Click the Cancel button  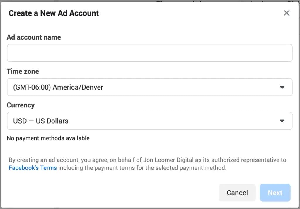pyautogui.click(x=237, y=193)
